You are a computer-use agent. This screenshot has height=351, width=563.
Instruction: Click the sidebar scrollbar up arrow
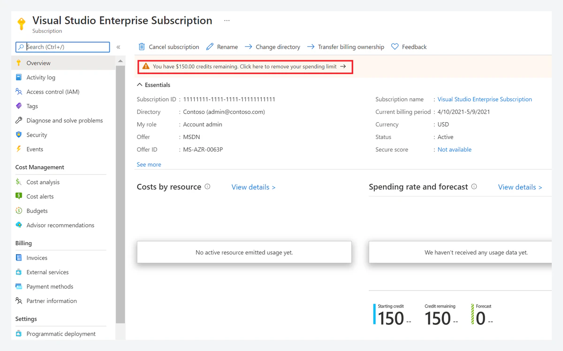121,61
